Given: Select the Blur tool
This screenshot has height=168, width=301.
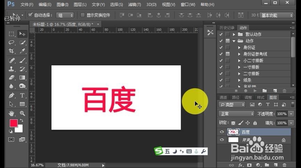Looking at the screenshot, I should [11, 86].
